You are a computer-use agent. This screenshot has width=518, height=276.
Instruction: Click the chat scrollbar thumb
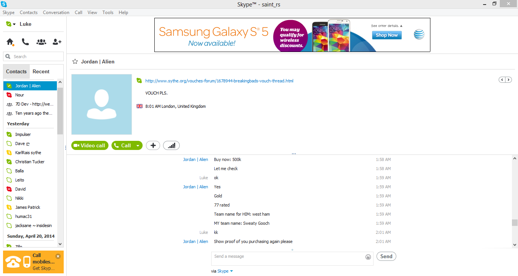[x=515, y=222]
